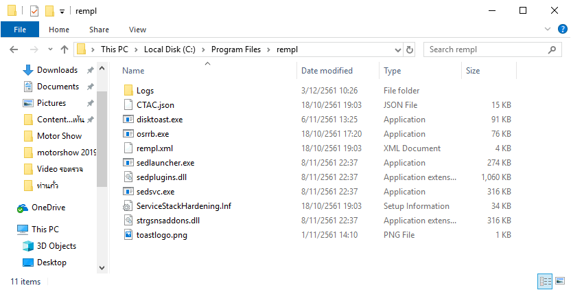Expand the ribbon with chevron arrow
This screenshot has width=571, height=290.
(x=547, y=30)
